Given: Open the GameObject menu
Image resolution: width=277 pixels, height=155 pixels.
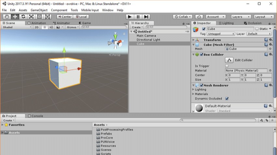Looking at the screenshot, I should coord(39,10).
